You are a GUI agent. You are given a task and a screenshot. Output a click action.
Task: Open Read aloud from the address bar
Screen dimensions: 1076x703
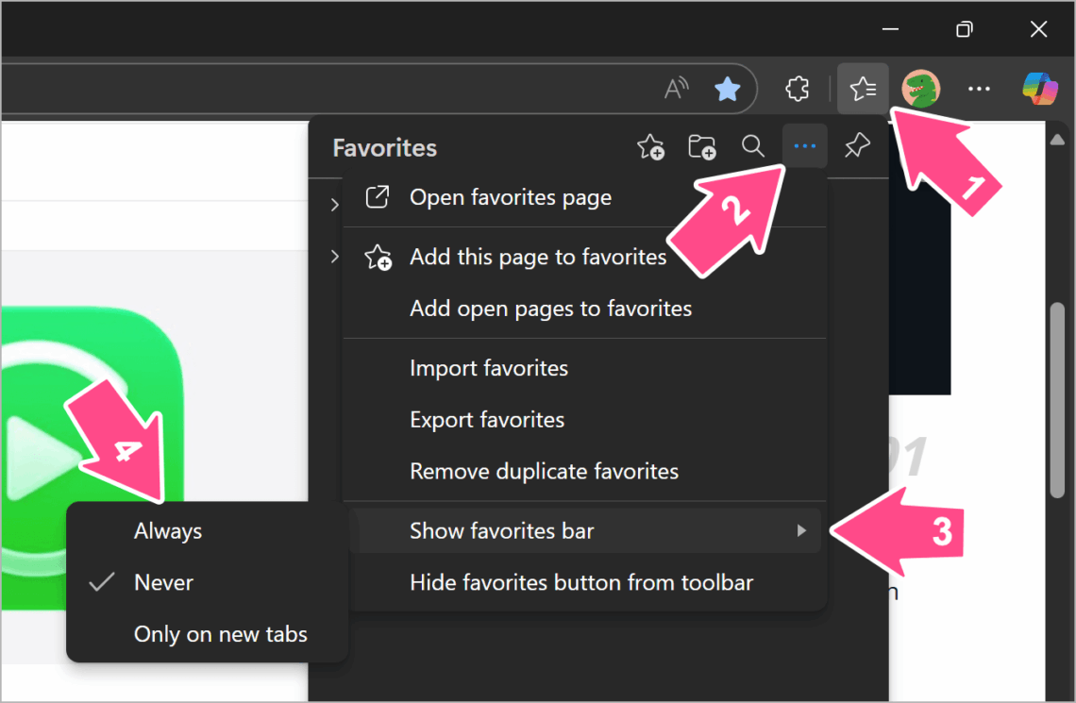click(x=676, y=88)
